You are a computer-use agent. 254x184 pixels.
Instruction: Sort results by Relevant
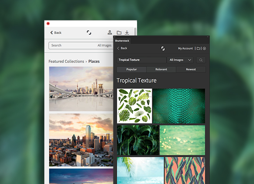161,69
